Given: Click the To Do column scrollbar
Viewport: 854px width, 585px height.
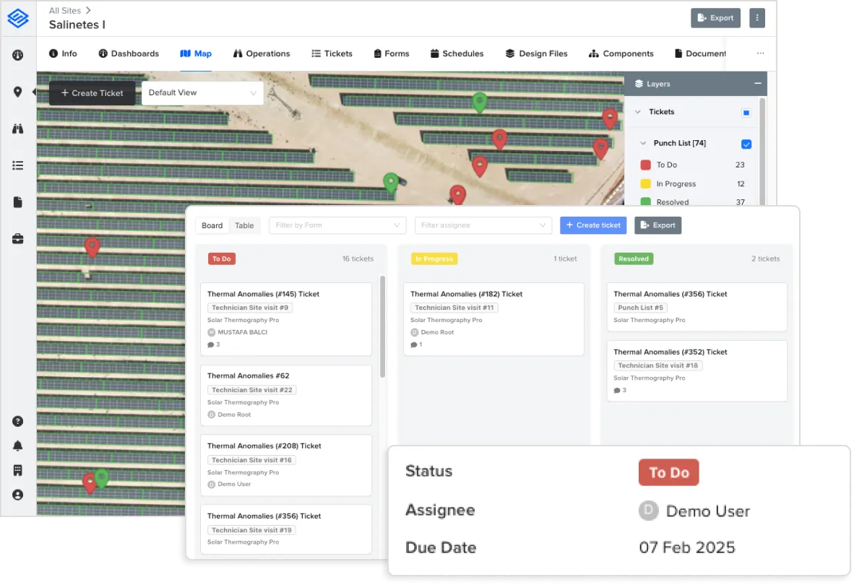Looking at the screenshot, I should 382,326.
